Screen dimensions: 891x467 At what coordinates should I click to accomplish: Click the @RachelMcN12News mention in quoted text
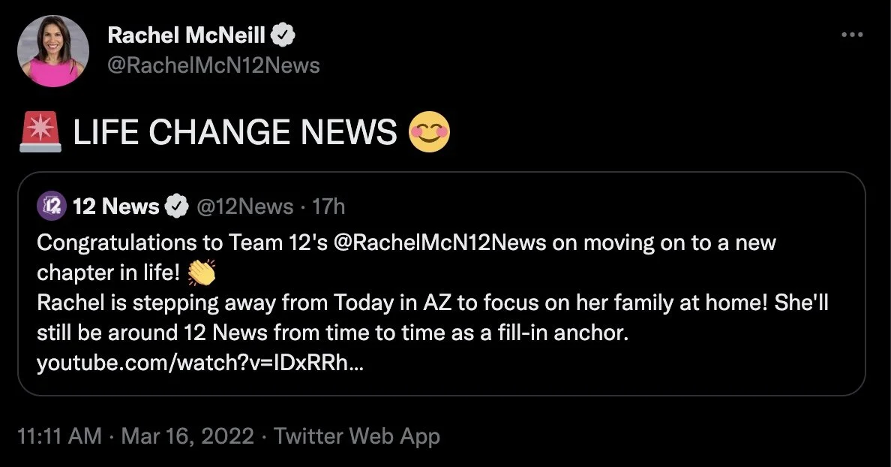(439, 243)
